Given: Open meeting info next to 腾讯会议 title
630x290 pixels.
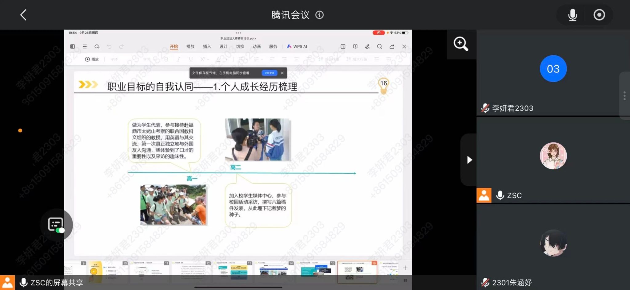Looking at the screenshot, I should (x=319, y=15).
